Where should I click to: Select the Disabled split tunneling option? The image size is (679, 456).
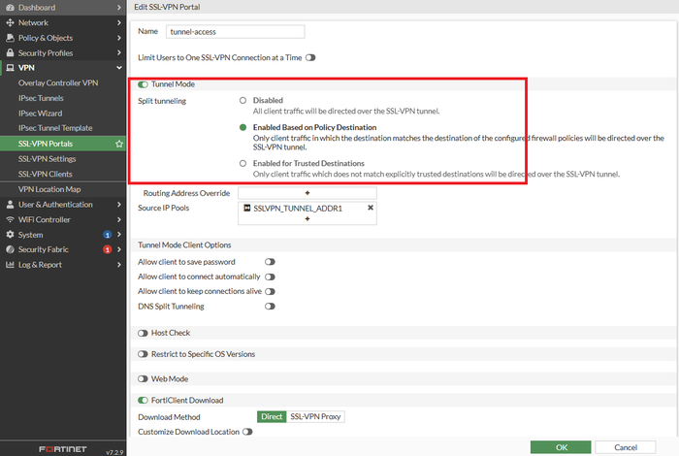[x=242, y=101]
